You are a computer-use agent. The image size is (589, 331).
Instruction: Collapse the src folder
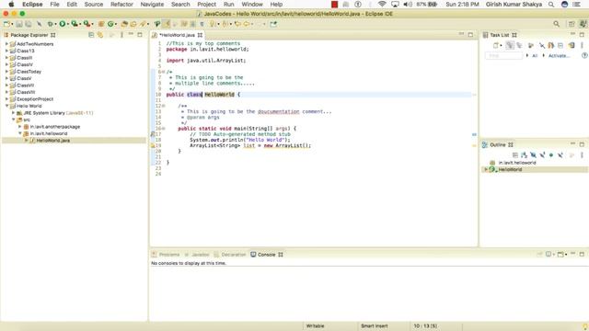click(x=13, y=120)
